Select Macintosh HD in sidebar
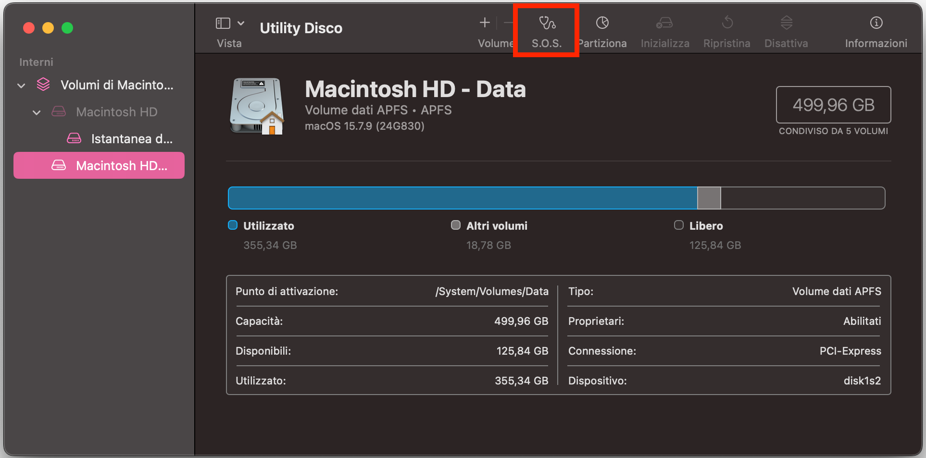The height and width of the screenshot is (458, 926). 99,112
